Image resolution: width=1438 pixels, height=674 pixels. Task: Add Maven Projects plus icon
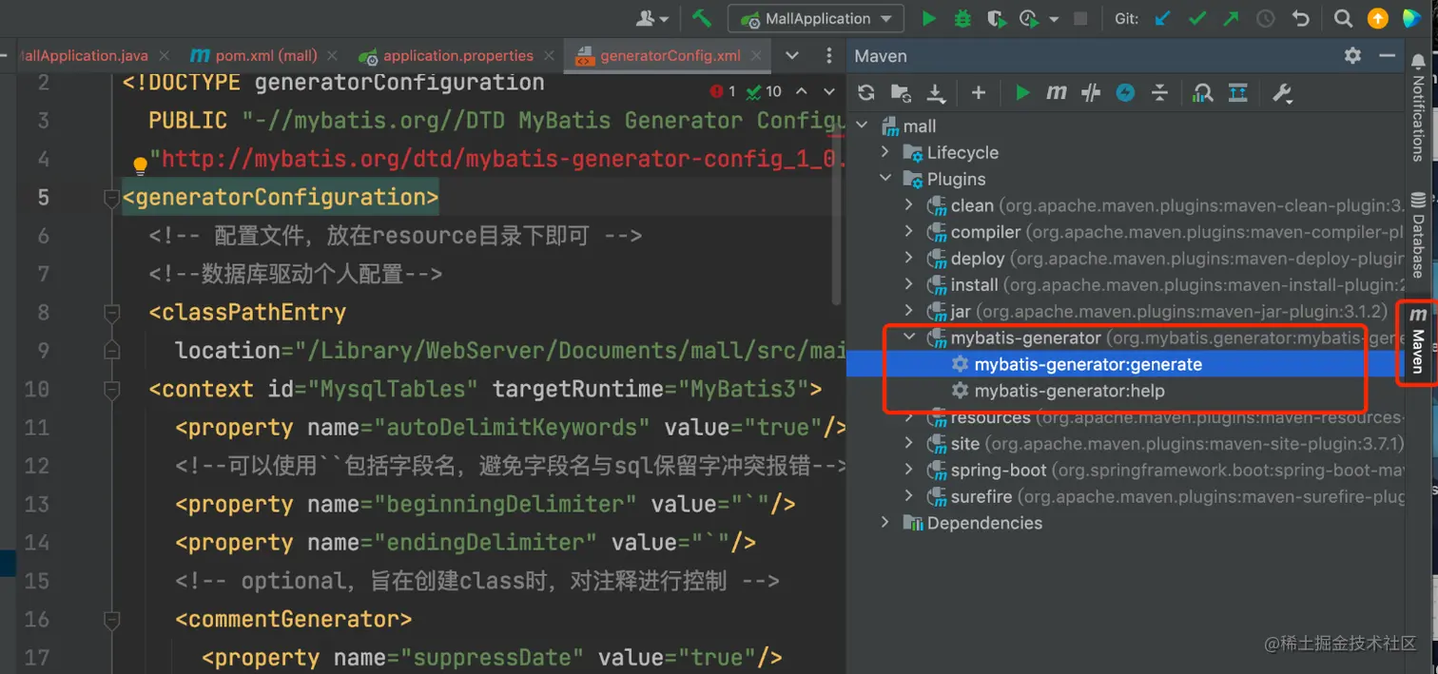(978, 92)
